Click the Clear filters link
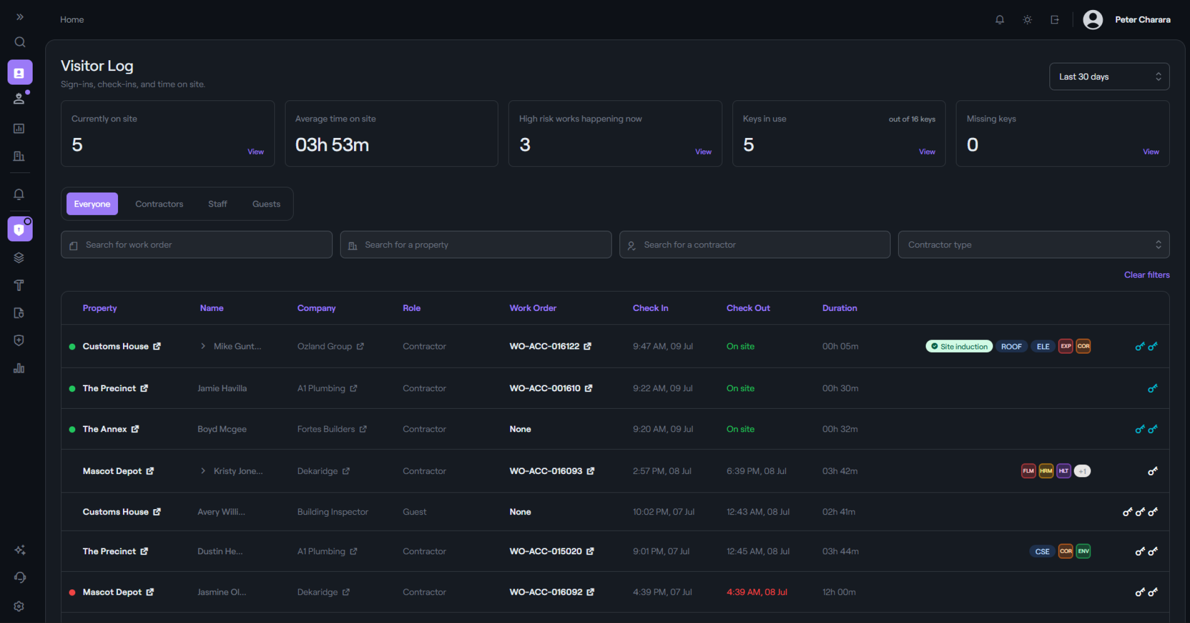1190x623 pixels. [1147, 275]
